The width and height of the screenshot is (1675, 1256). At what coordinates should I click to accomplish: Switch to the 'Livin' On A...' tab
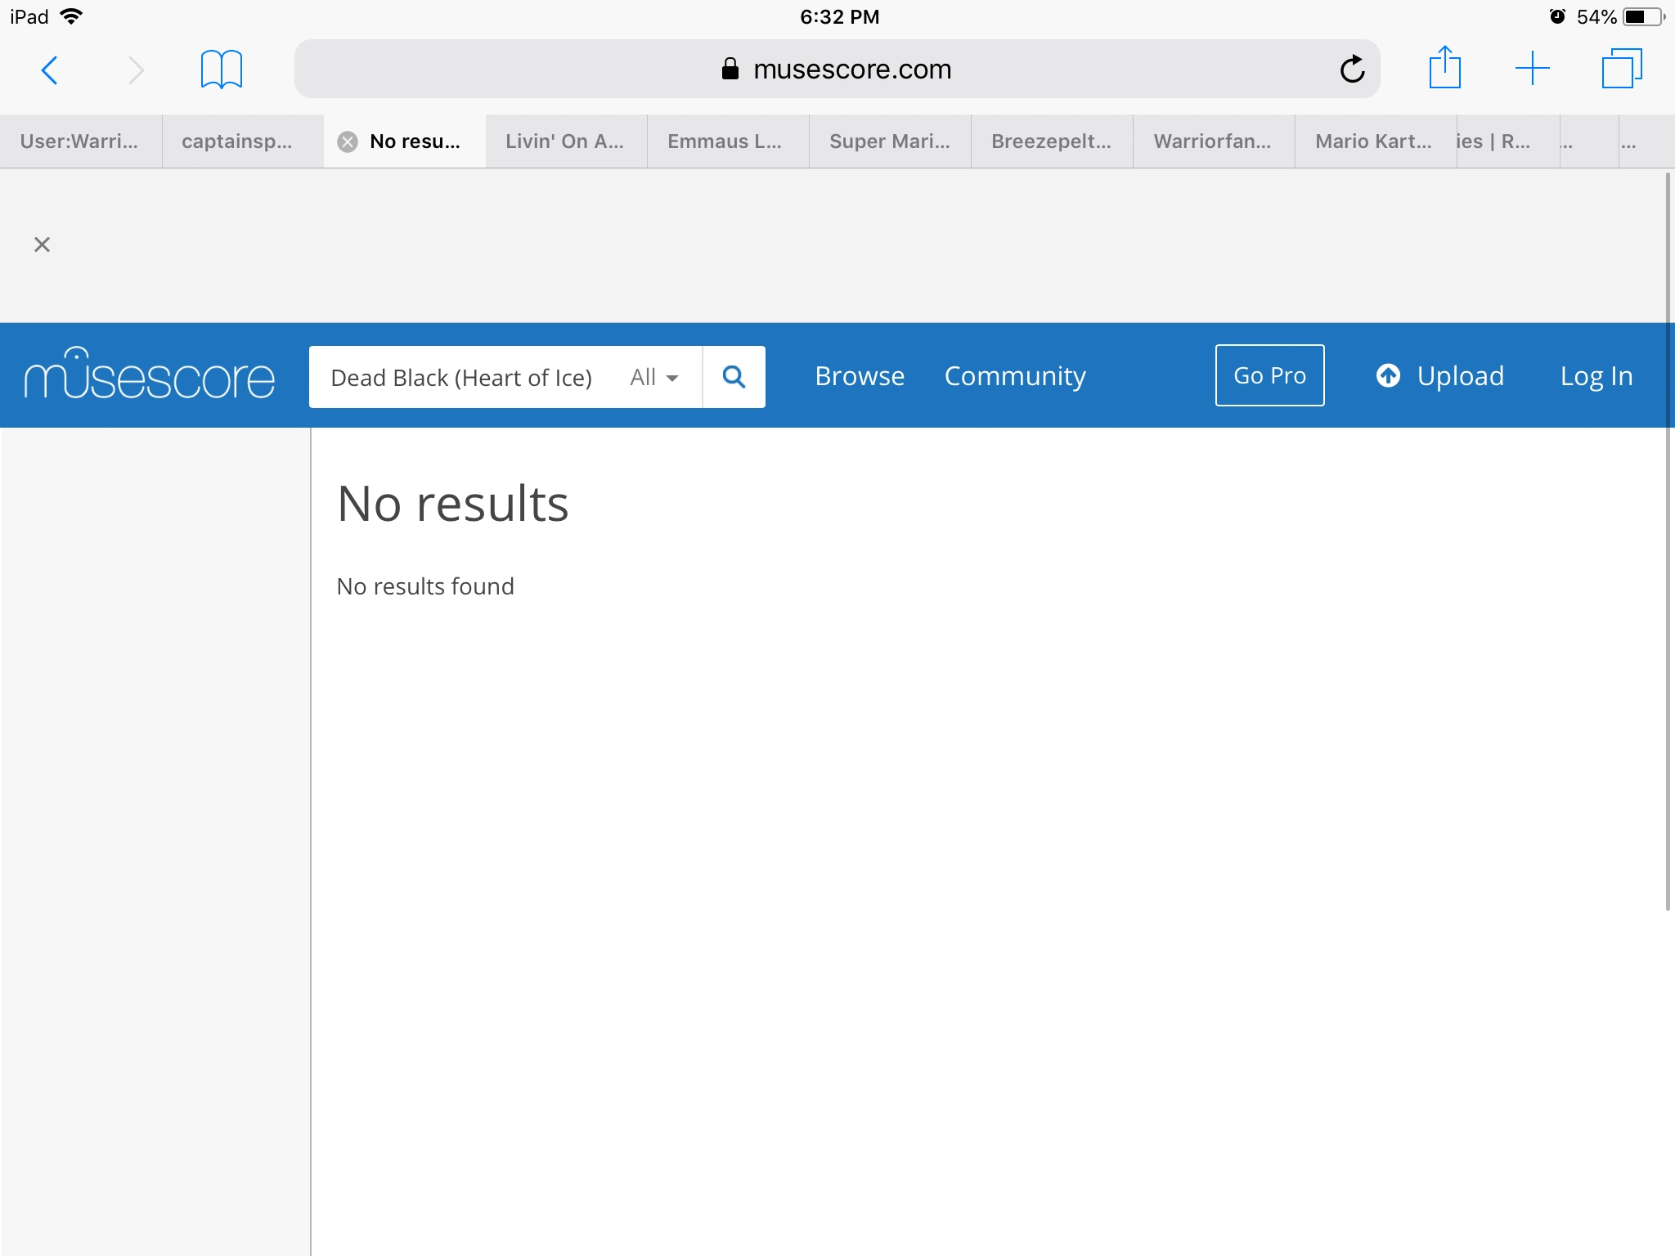[565, 141]
